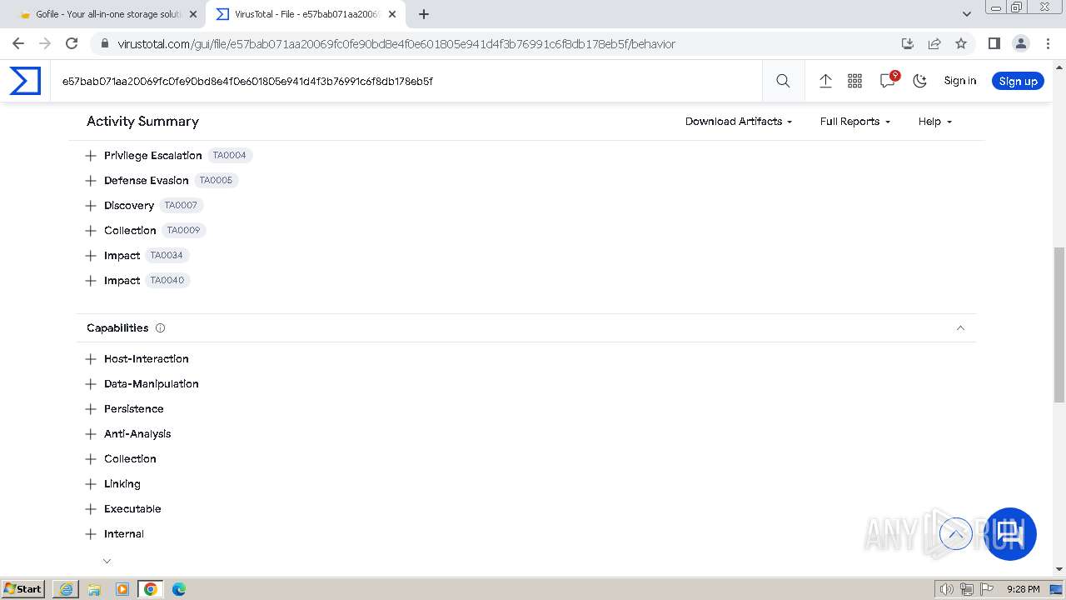
Task: Collapse the Capabilities section chevron
Action: [x=960, y=328]
